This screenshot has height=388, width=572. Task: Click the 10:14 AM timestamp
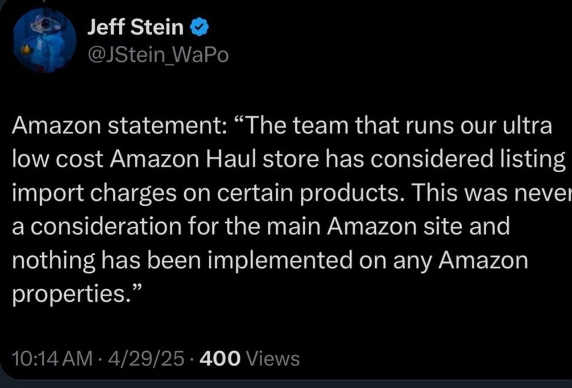[53, 358]
